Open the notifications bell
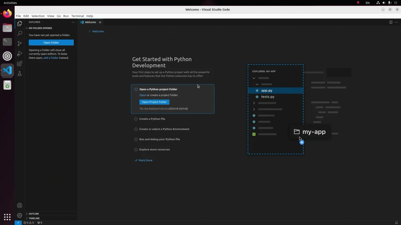 click(396, 223)
